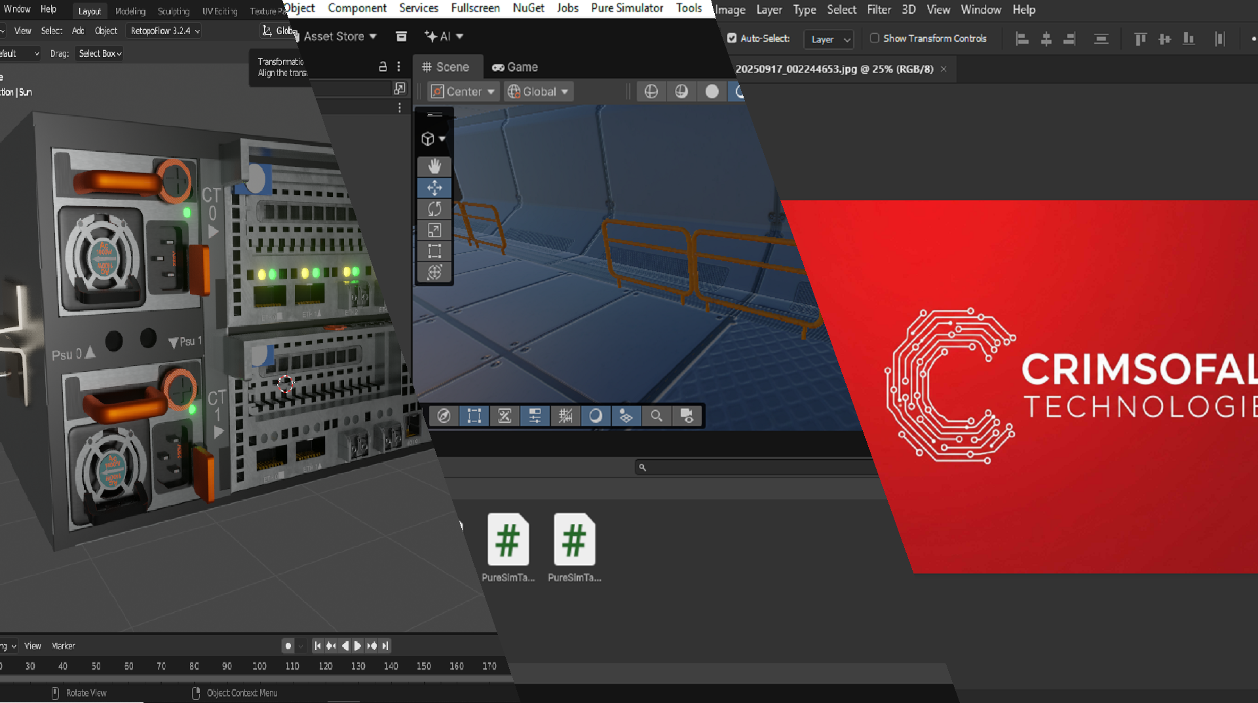1258x703 pixels.
Task: Close the 20250917_002244653.jpg document tab
Action: coord(943,69)
